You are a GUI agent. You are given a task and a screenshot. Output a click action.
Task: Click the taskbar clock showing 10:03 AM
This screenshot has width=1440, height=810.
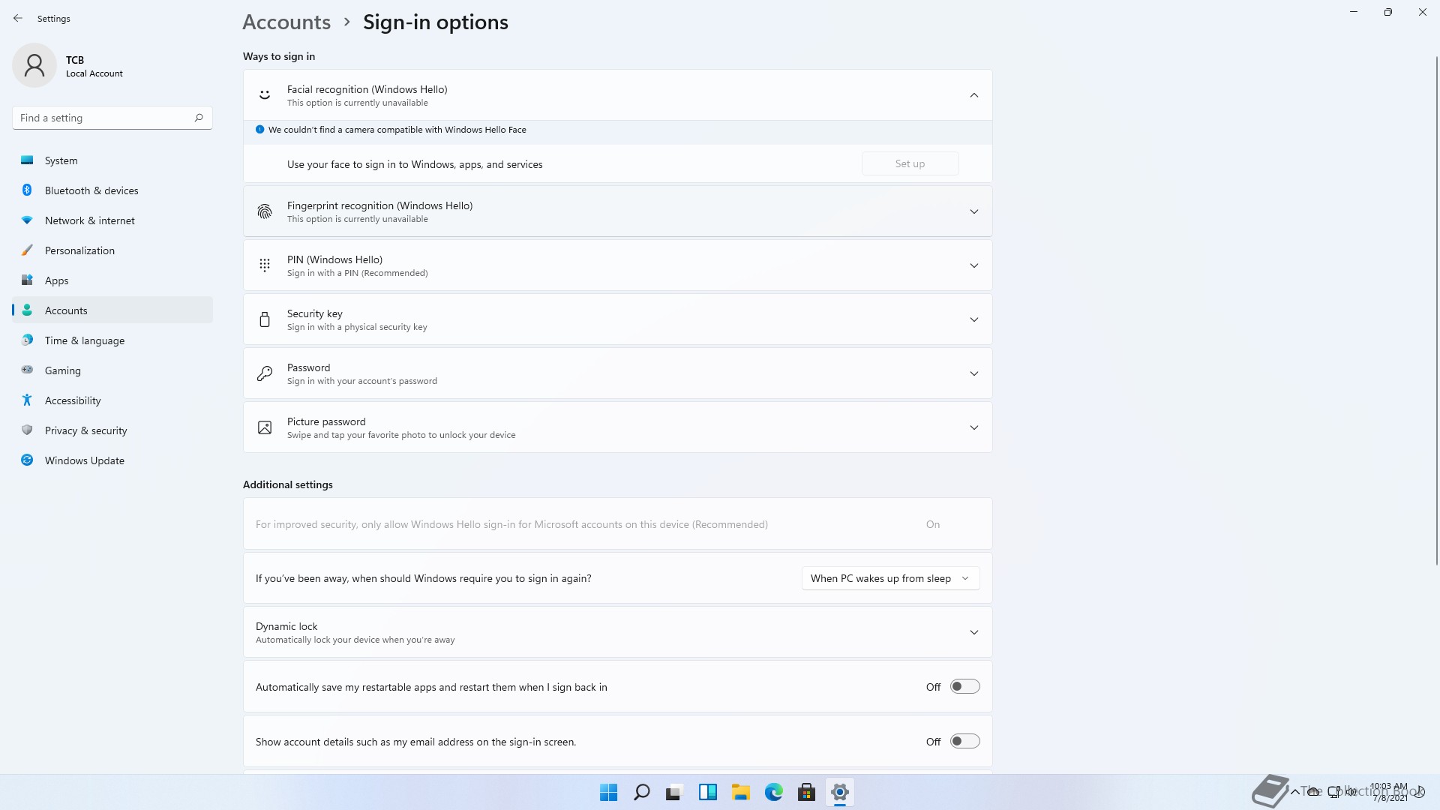1389,792
